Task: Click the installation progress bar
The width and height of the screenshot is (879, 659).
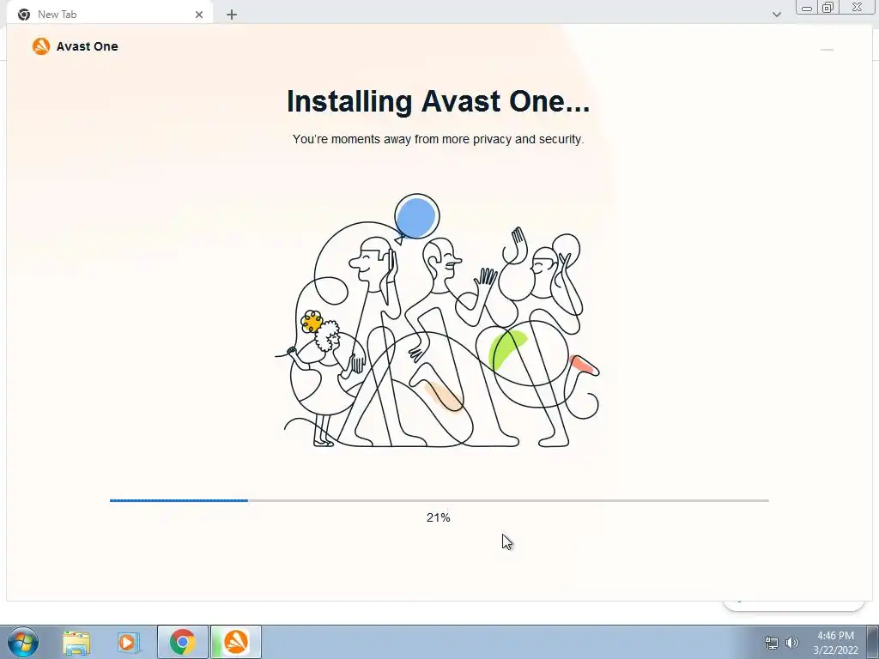Action: (439, 500)
